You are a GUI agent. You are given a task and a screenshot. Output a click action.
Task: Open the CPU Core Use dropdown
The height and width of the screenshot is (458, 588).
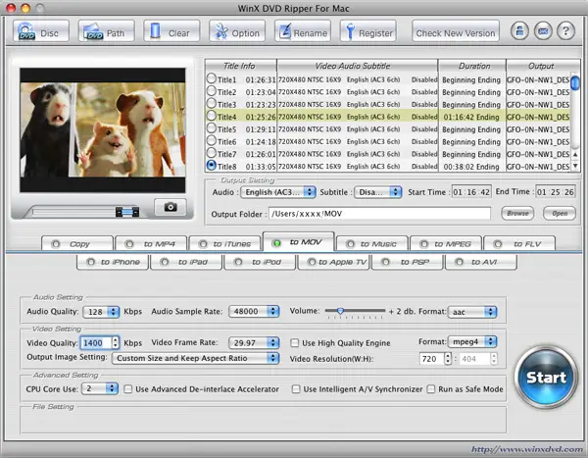[100, 388]
